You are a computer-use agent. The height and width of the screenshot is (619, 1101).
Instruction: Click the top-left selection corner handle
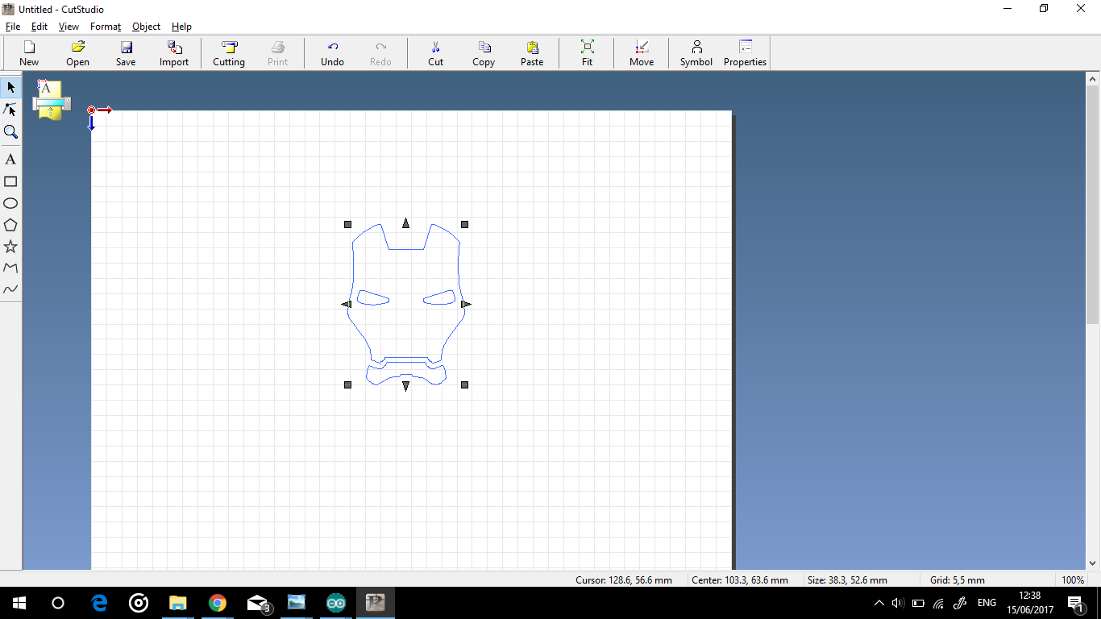[x=348, y=224]
